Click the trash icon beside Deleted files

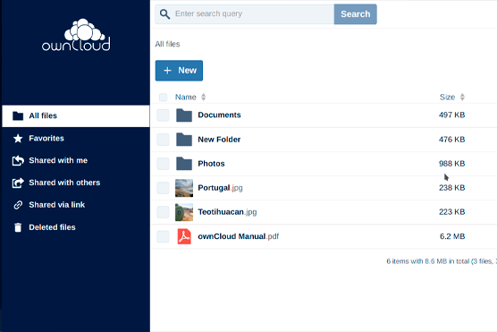[x=18, y=227]
